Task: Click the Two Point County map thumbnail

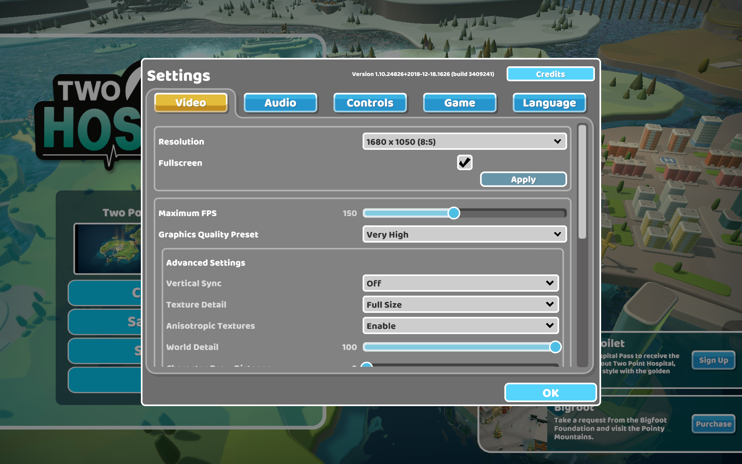Action: coord(108,248)
